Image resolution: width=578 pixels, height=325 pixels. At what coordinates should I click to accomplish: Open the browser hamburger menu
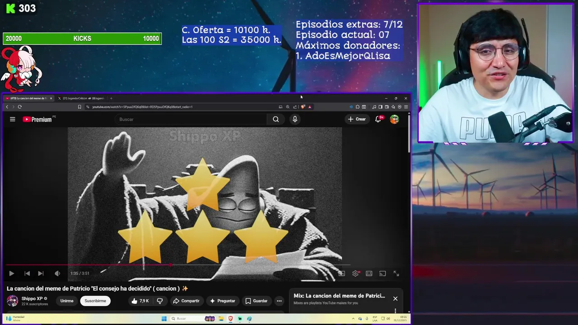(406, 107)
